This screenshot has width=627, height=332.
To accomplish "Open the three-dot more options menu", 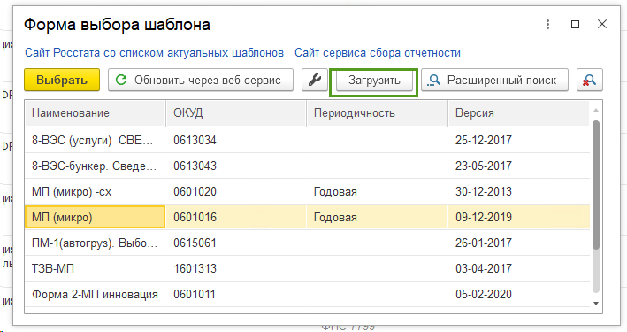I will pos(547,25).
